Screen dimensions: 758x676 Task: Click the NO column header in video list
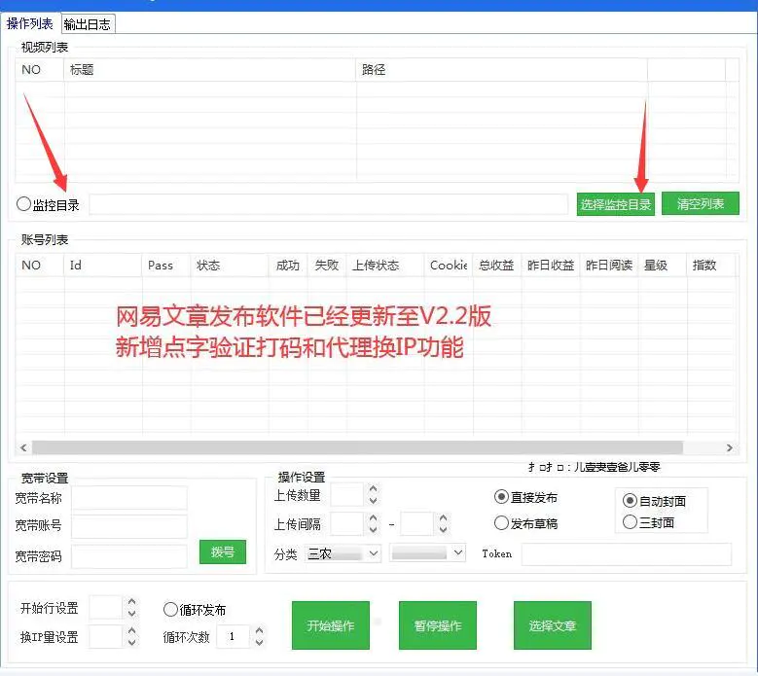pos(40,70)
